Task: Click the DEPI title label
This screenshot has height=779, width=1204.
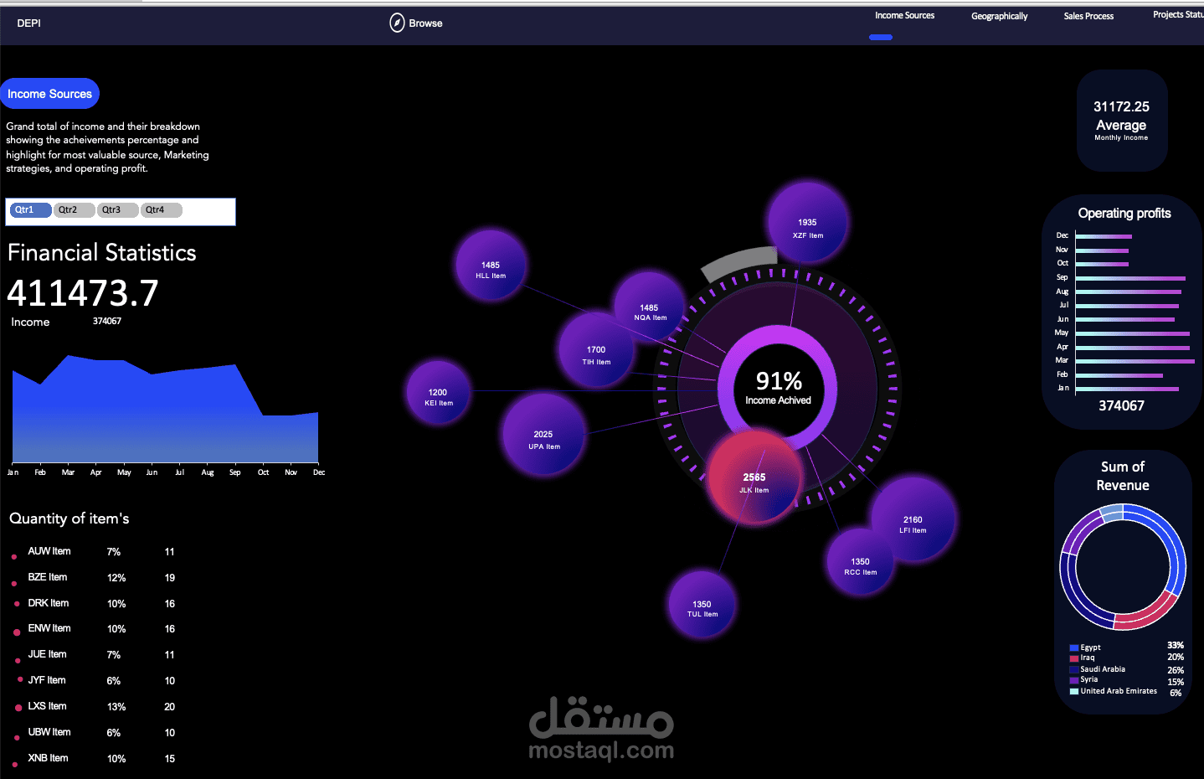Action: pyautogui.click(x=28, y=23)
